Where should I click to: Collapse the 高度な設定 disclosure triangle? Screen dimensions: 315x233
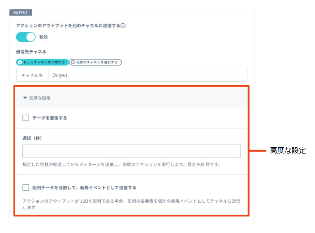tap(25, 98)
